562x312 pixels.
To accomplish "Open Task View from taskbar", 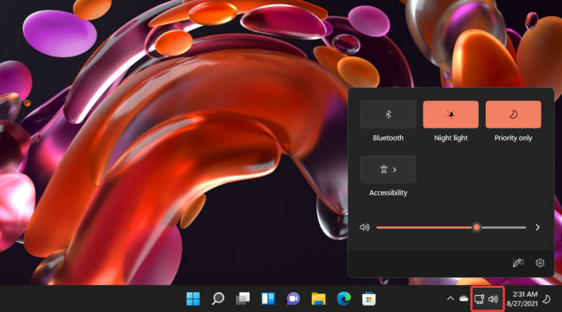I will tap(243, 299).
